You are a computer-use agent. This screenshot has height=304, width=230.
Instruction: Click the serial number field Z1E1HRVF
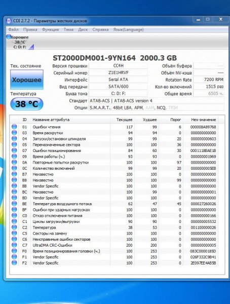point(119,72)
